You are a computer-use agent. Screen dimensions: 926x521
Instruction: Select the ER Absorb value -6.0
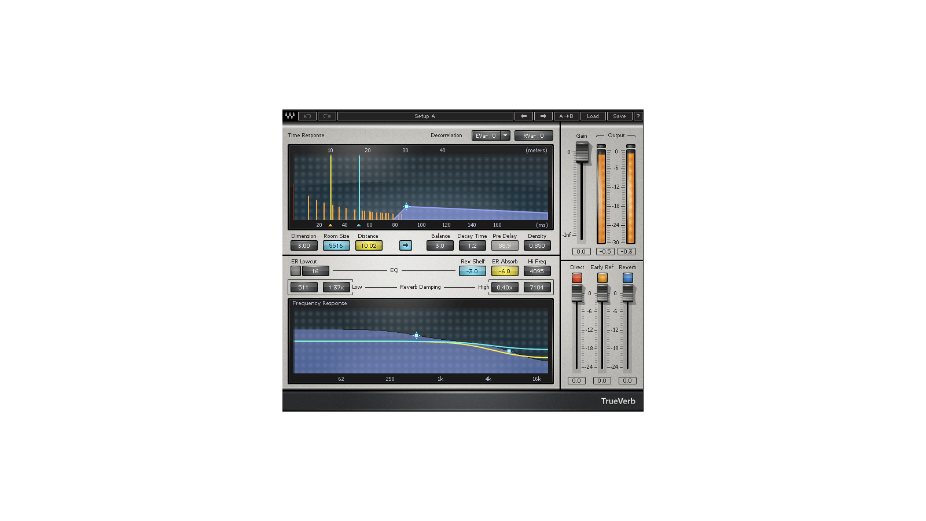pos(505,271)
